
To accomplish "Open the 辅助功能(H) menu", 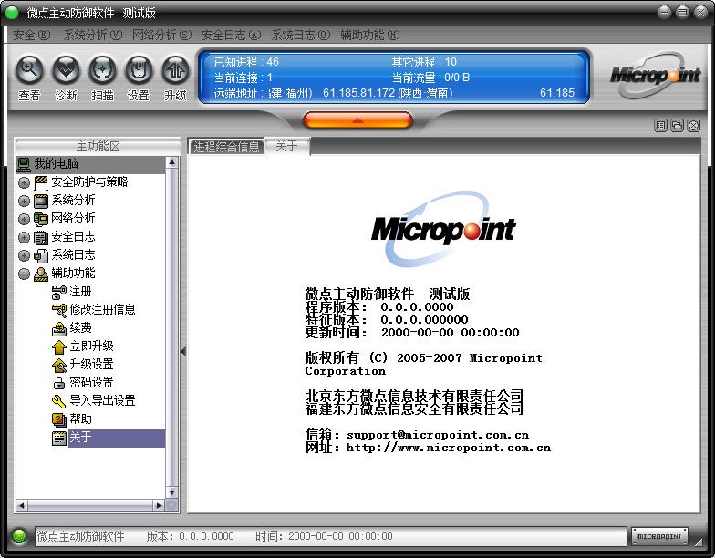I will [x=370, y=35].
